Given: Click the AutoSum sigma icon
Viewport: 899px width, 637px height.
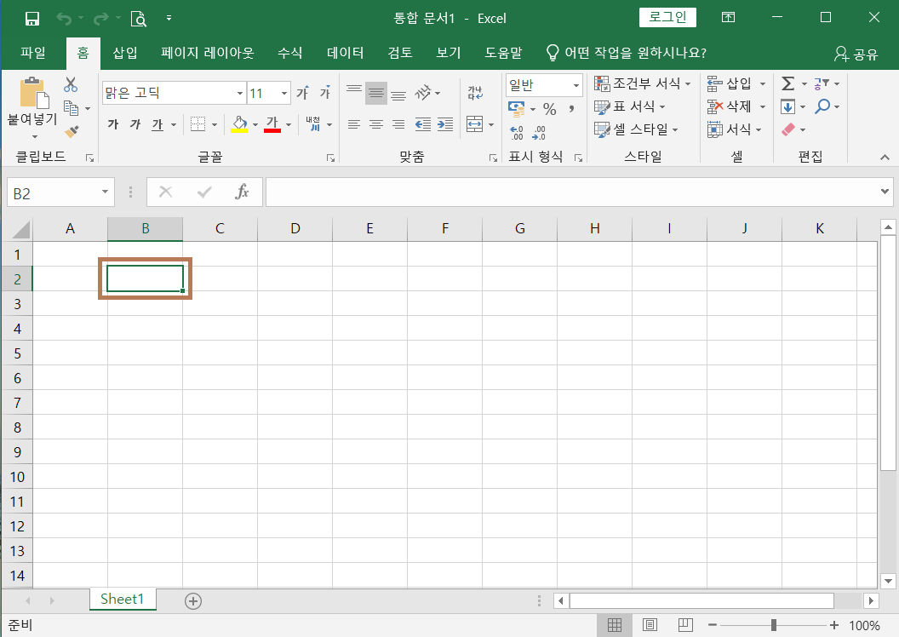Looking at the screenshot, I should click(788, 83).
